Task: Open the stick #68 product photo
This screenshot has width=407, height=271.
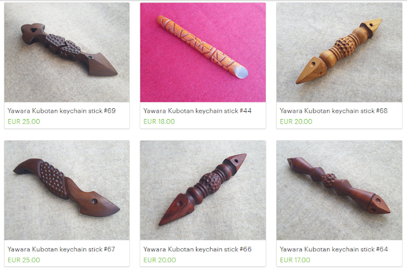Action: (x=339, y=52)
